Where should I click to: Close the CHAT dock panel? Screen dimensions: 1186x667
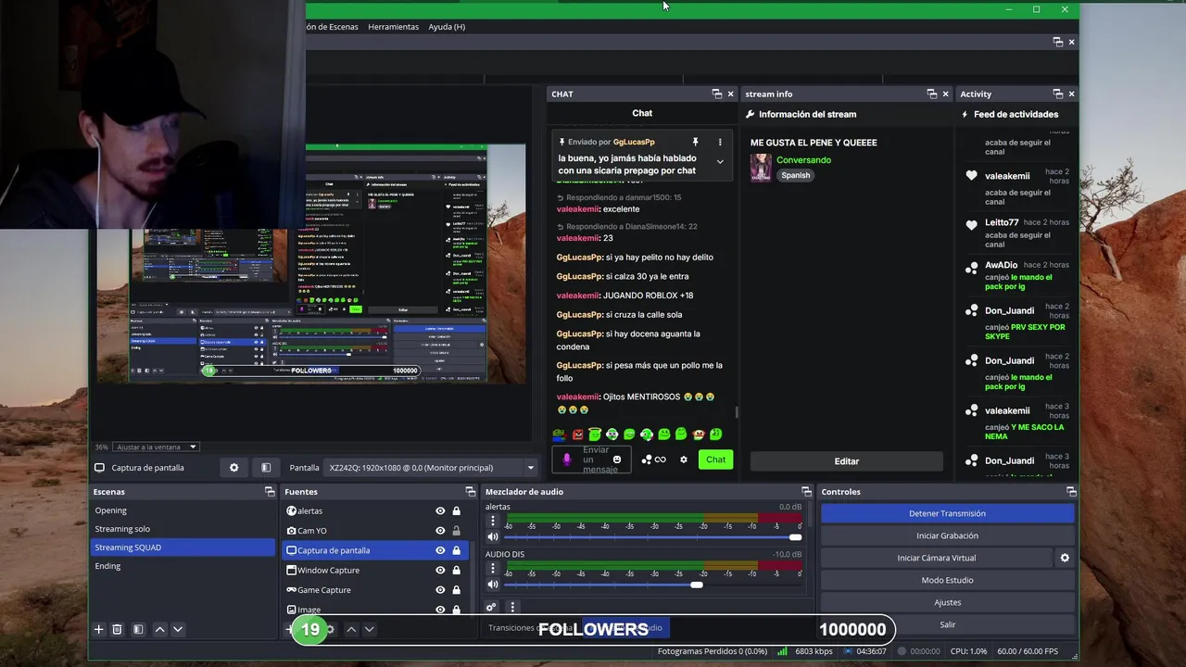(x=730, y=94)
